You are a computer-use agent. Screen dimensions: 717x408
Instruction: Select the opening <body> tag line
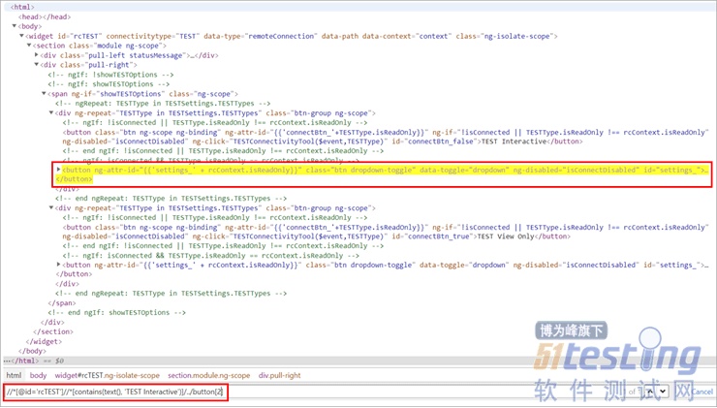30,26
